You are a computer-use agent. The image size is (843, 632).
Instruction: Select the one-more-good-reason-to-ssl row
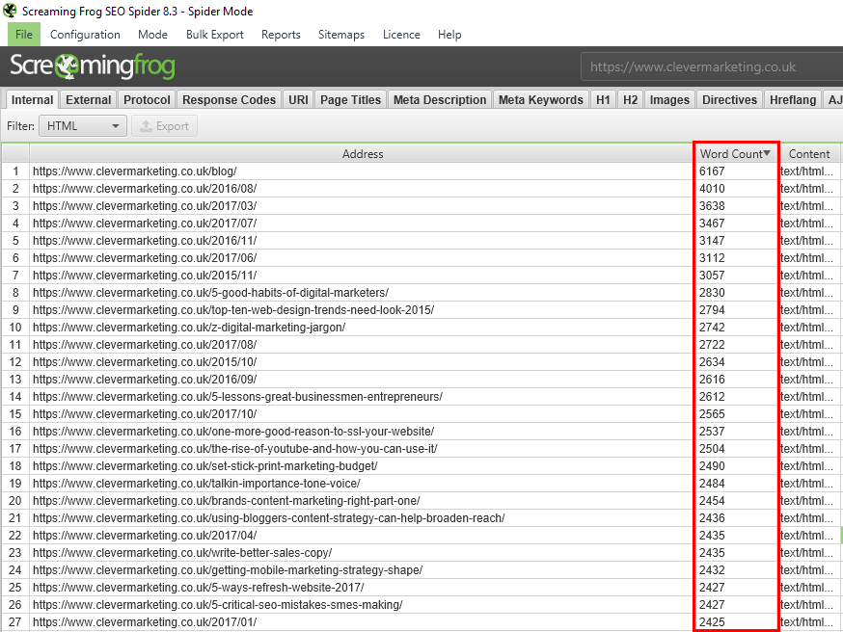tap(362, 432)
